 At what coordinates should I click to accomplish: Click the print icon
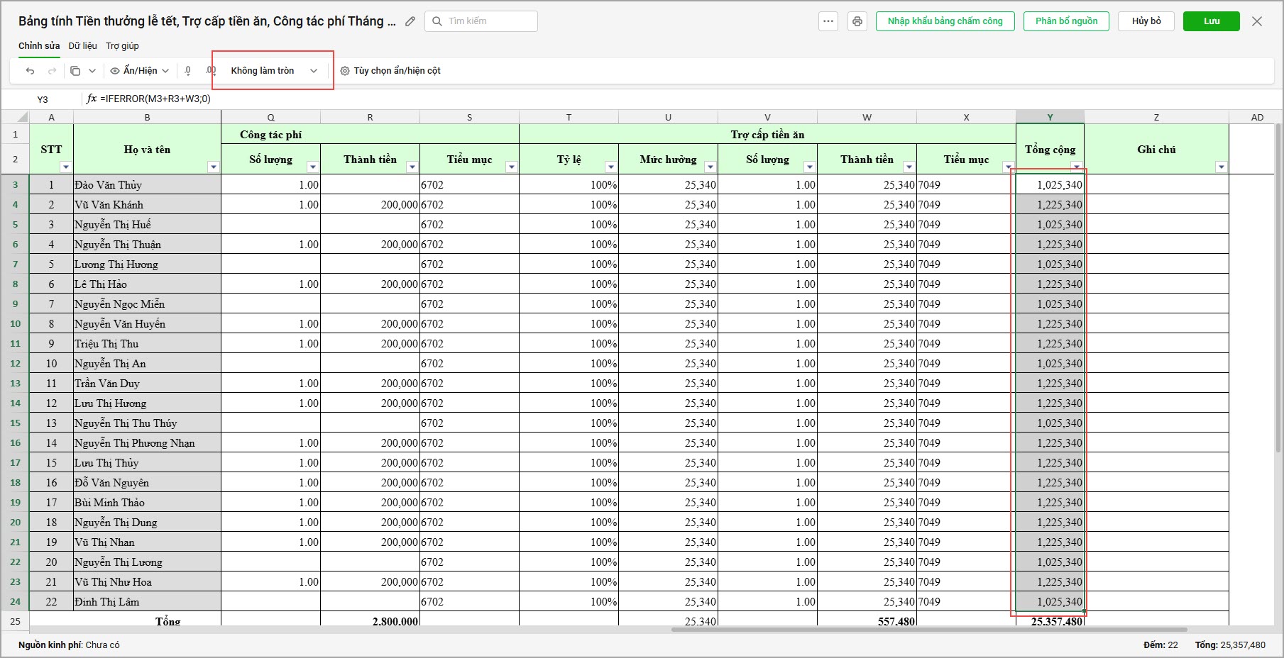[857, 21]
